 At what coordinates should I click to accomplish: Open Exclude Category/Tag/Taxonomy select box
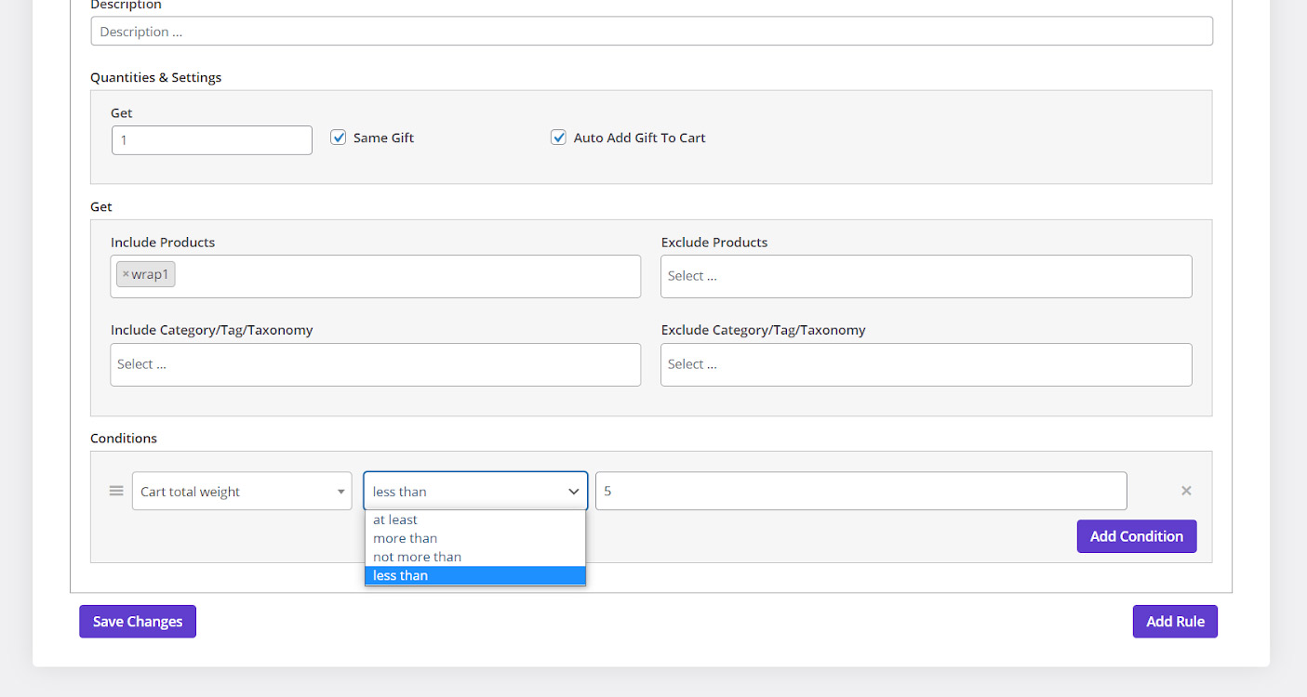tap(926, 364)
